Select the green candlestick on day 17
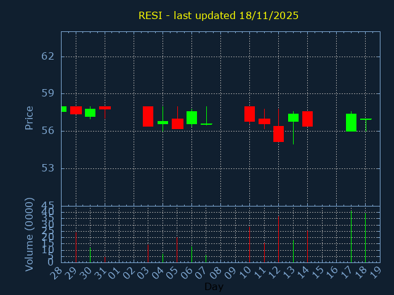Screen dimensions: 394x295 (351, 122)
